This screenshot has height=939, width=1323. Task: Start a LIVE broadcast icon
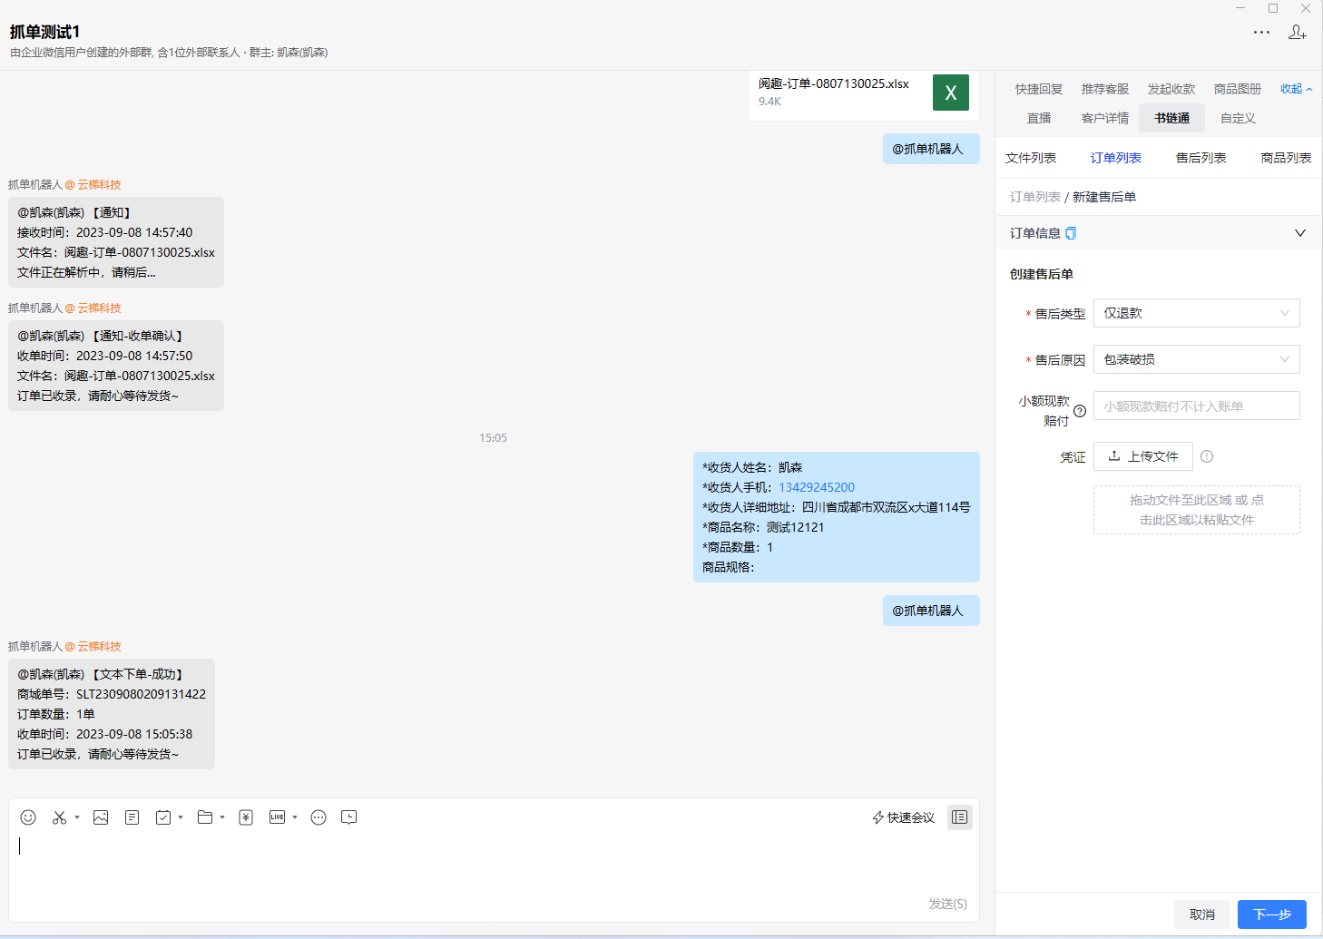pos(278,817)
